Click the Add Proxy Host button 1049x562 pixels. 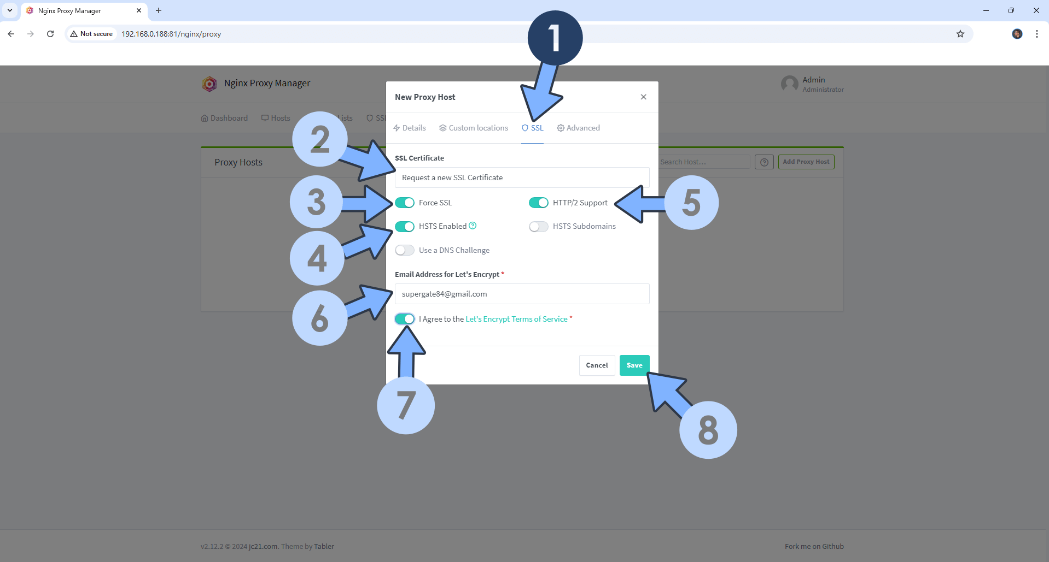(806, 162)
